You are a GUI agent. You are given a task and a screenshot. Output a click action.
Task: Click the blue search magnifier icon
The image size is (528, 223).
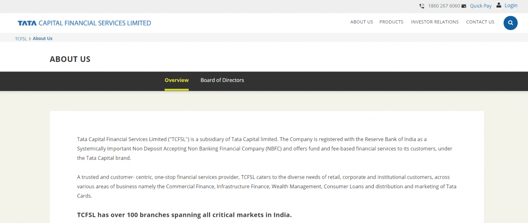(x=510, y=23)
